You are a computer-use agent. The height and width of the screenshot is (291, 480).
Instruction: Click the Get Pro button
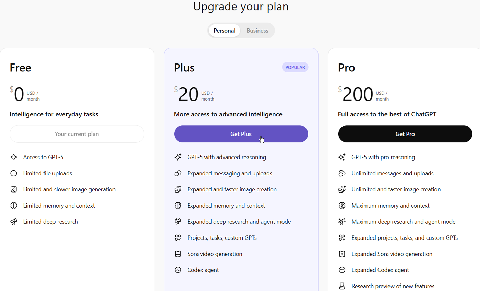[x=405, y=134]
